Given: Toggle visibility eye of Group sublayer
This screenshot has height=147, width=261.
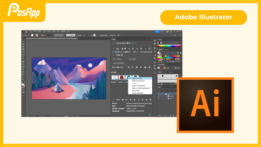Looking at the screenshot, I should pos(159,96).
